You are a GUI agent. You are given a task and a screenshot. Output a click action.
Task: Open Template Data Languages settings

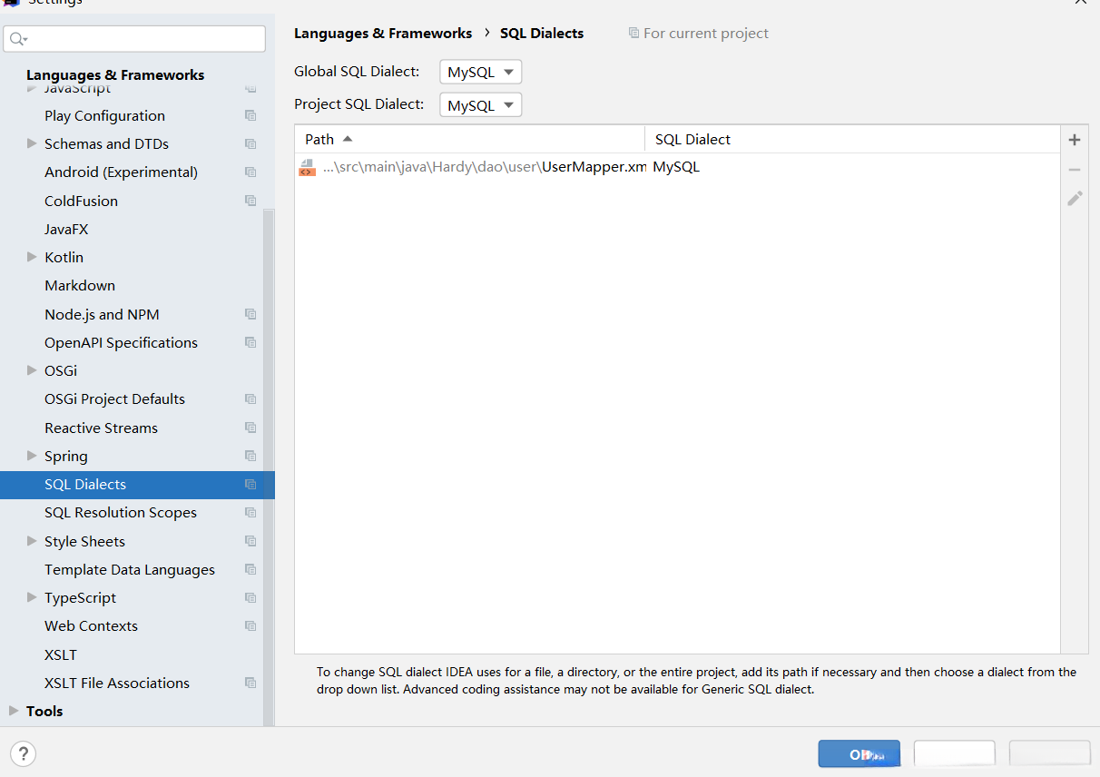[x=130, y=569]
